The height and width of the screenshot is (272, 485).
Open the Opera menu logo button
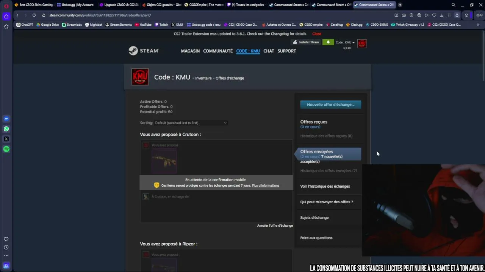pyautogui.click(x=6, y=6)
